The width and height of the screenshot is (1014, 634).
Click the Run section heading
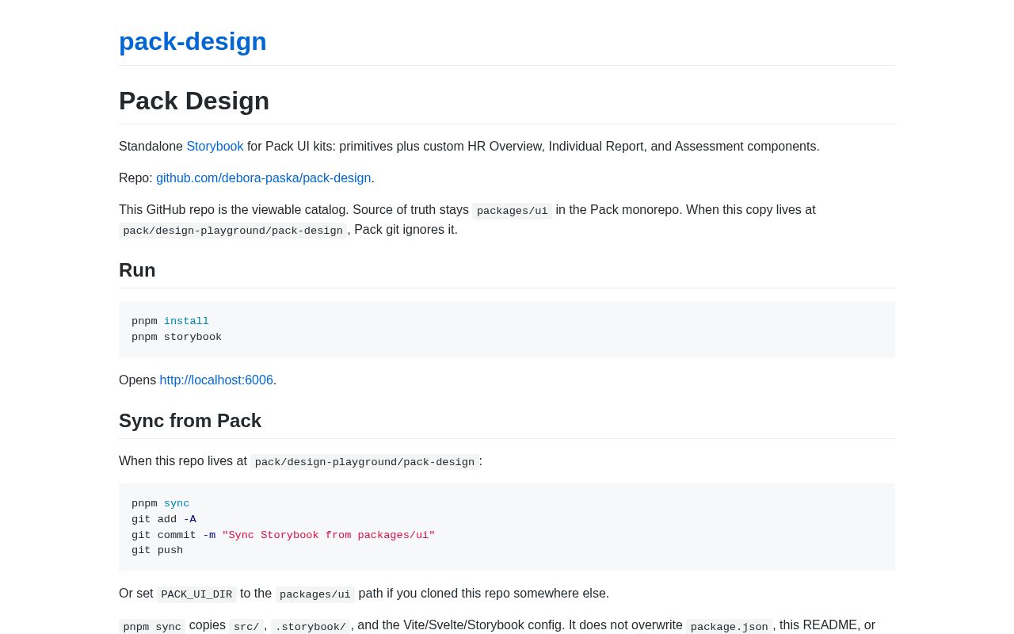[x=137, y=270]
